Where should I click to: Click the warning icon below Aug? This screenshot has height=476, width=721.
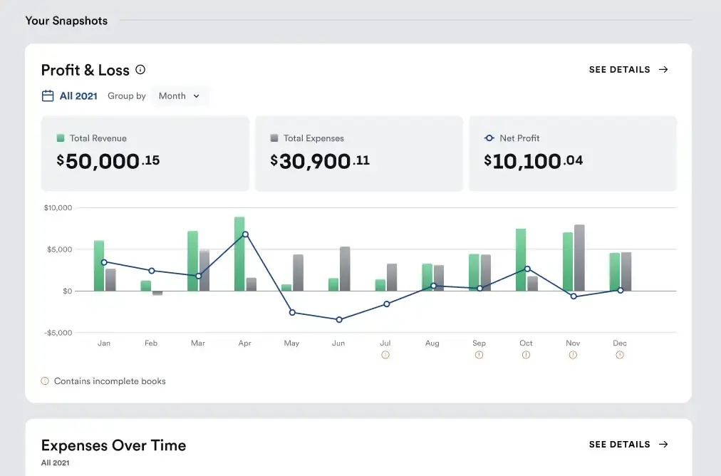click(432, 354)
